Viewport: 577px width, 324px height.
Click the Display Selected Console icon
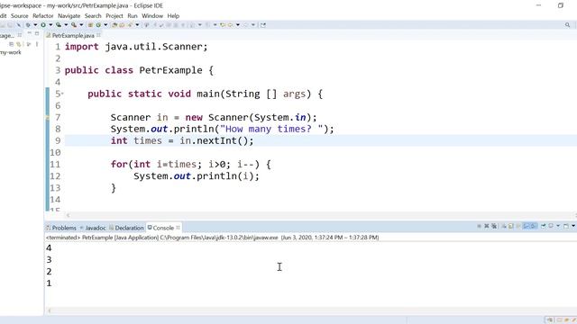click(x=551, y=226)
